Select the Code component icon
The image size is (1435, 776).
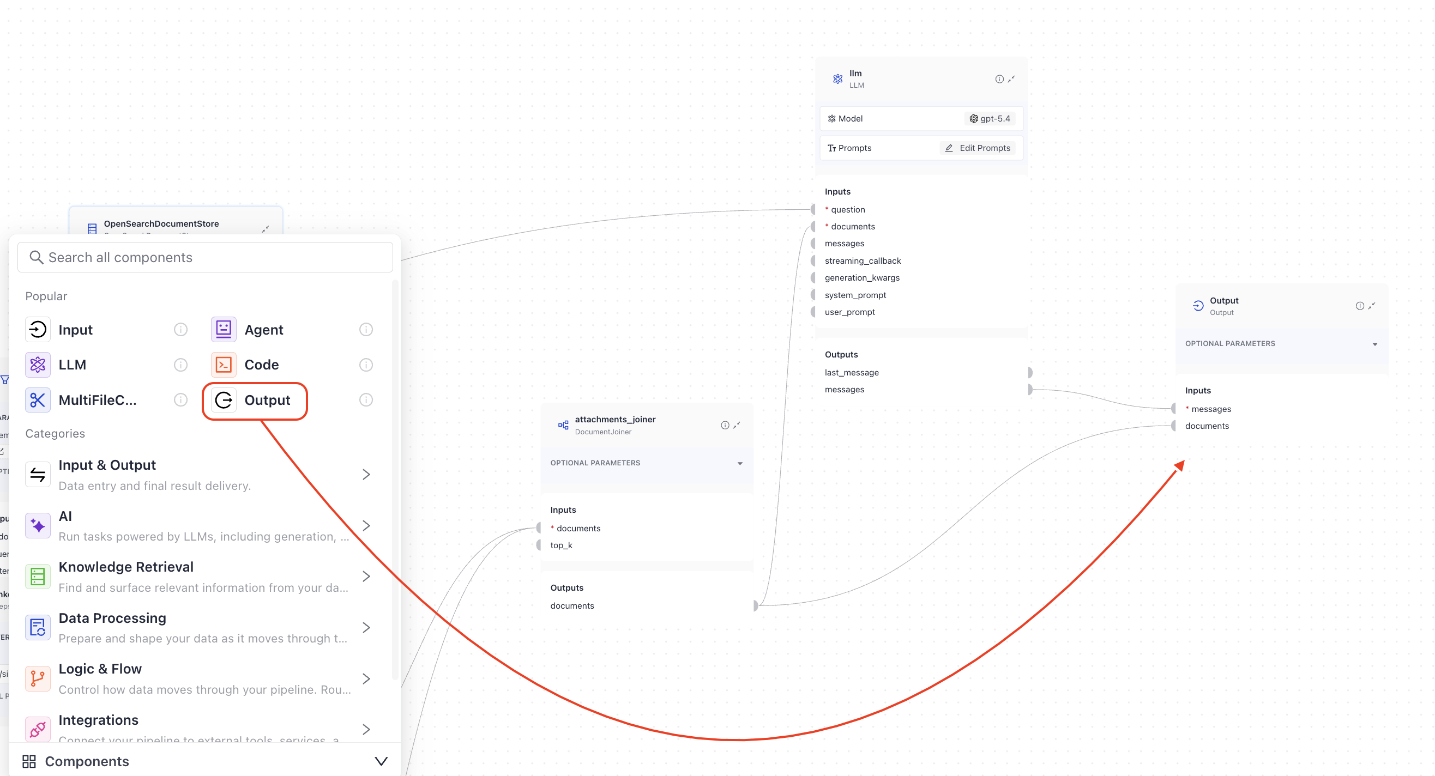pyautogui.click(x=224, y=365)
